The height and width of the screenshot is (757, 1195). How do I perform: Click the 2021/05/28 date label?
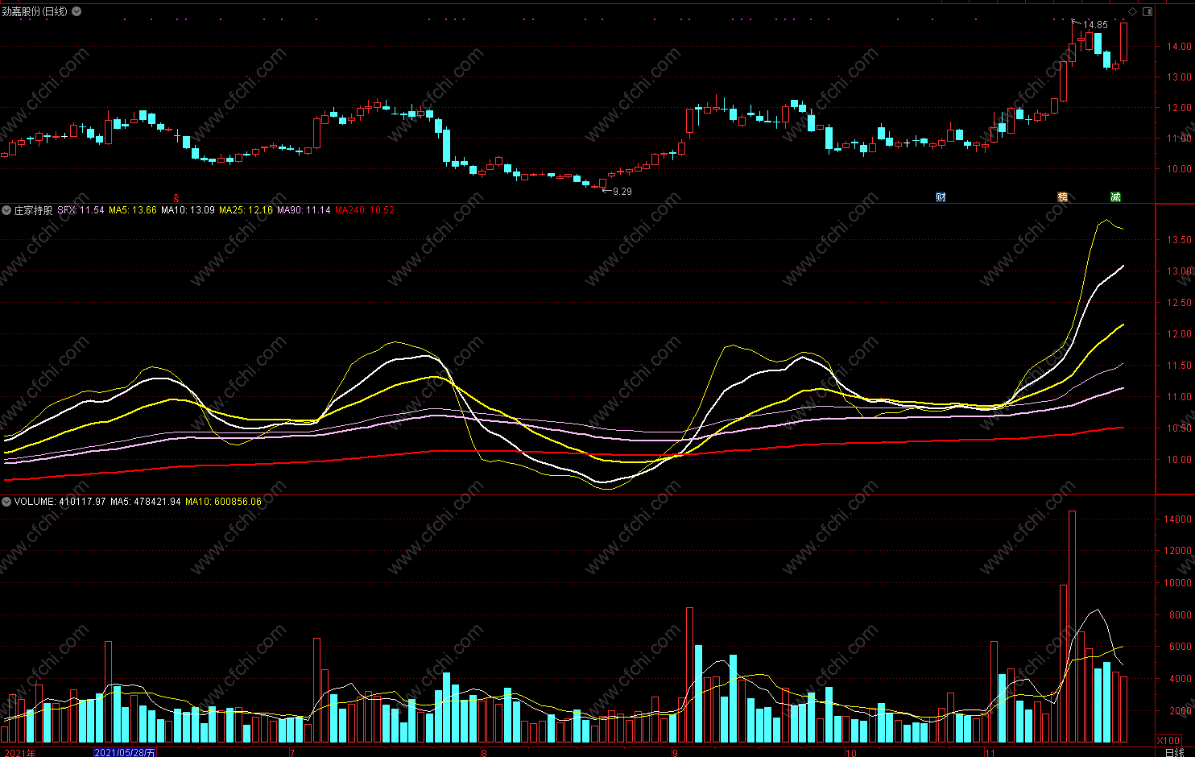pyautogui.click(x=125, y=752)
